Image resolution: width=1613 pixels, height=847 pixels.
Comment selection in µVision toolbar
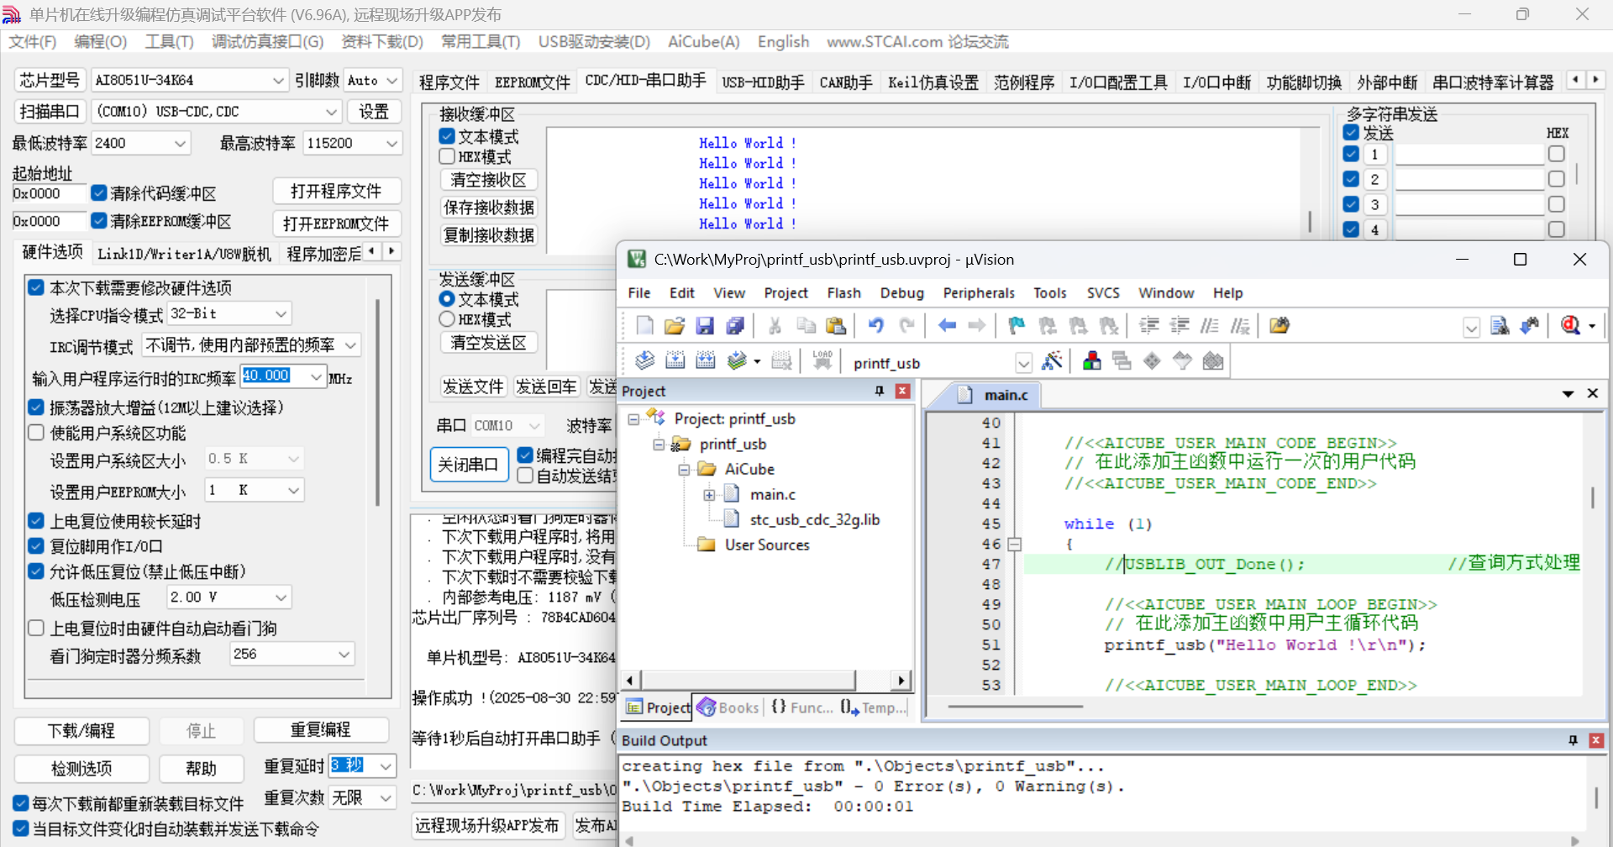click(x=1210, y=326)
